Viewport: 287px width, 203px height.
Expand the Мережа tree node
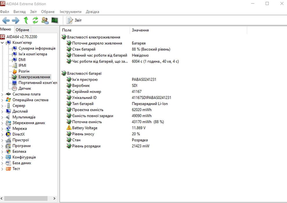(x=2, y=129)
